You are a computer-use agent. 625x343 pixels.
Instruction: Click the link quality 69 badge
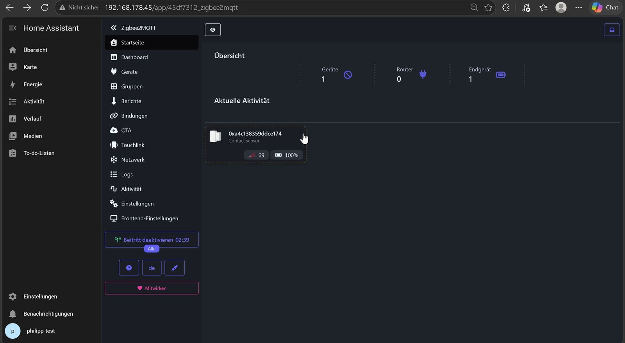(x=256, y=155)
